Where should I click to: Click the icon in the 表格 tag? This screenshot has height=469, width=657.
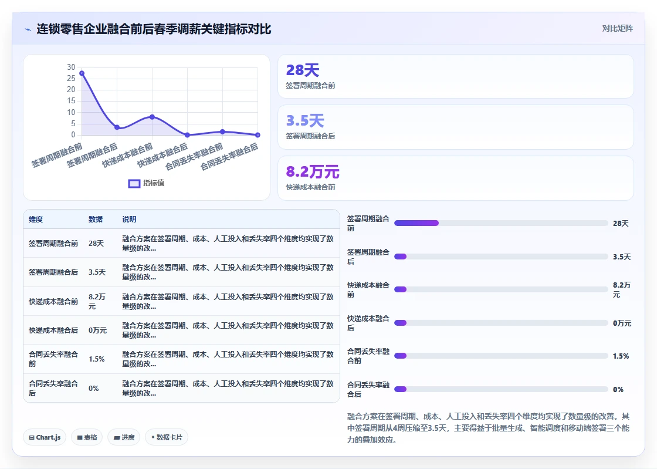click(x=80, y=437)
